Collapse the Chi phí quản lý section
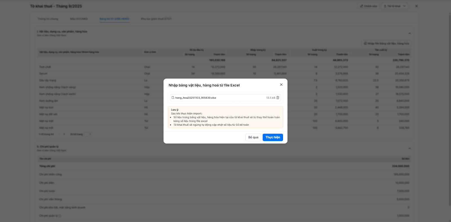451x222 pixels. pos(410,148)
